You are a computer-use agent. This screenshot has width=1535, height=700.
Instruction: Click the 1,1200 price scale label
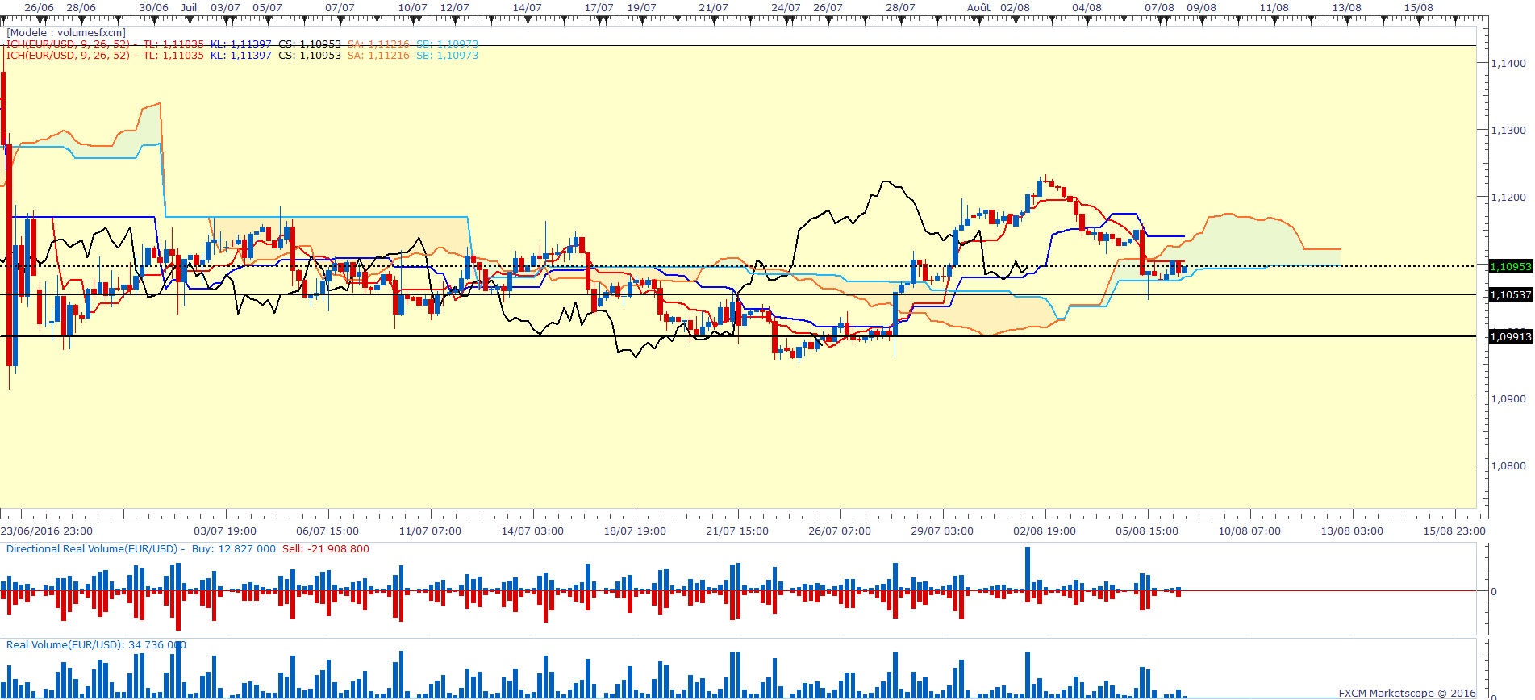[1508, 198]
